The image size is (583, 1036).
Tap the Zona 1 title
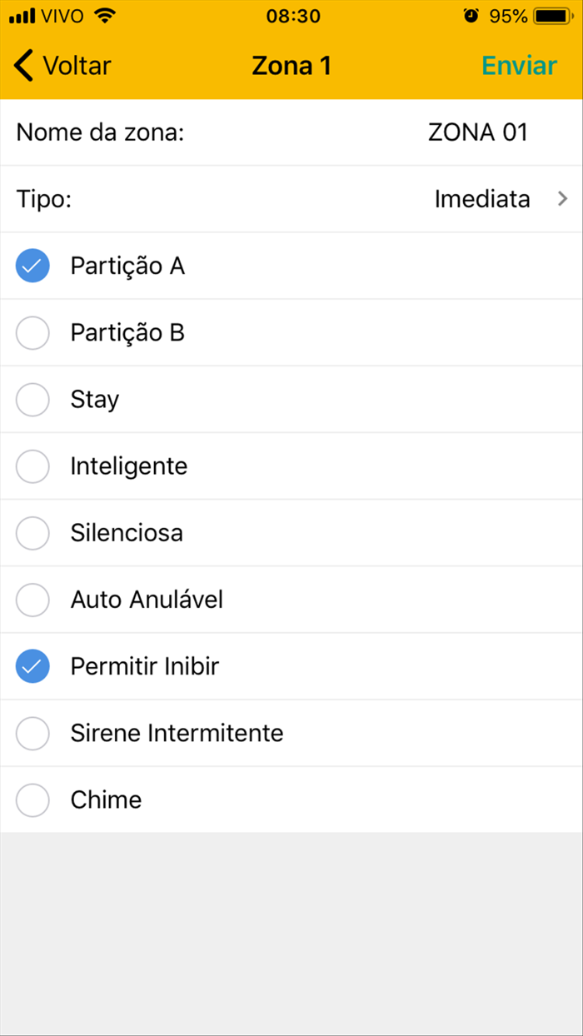(291, 65)
